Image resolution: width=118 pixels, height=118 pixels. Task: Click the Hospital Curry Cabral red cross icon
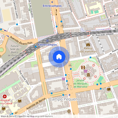pos(5,96)
